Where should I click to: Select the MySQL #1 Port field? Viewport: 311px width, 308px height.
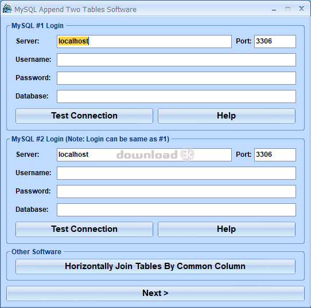click(x=275, y=41)
